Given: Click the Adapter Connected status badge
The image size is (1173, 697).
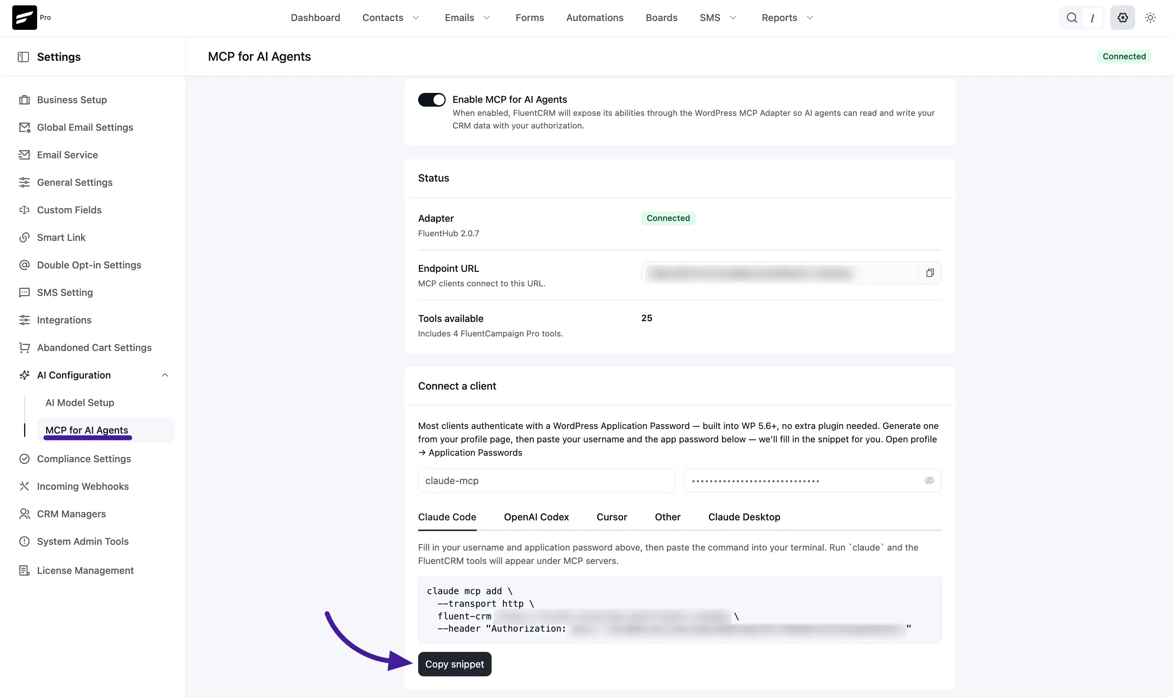Looking at the screenshot, I should (668, 218).
